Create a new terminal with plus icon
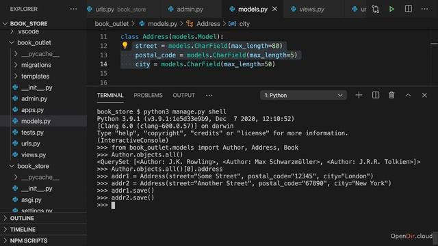The height and width of the screenshot is (246, 438). click(x=359, y=95)
